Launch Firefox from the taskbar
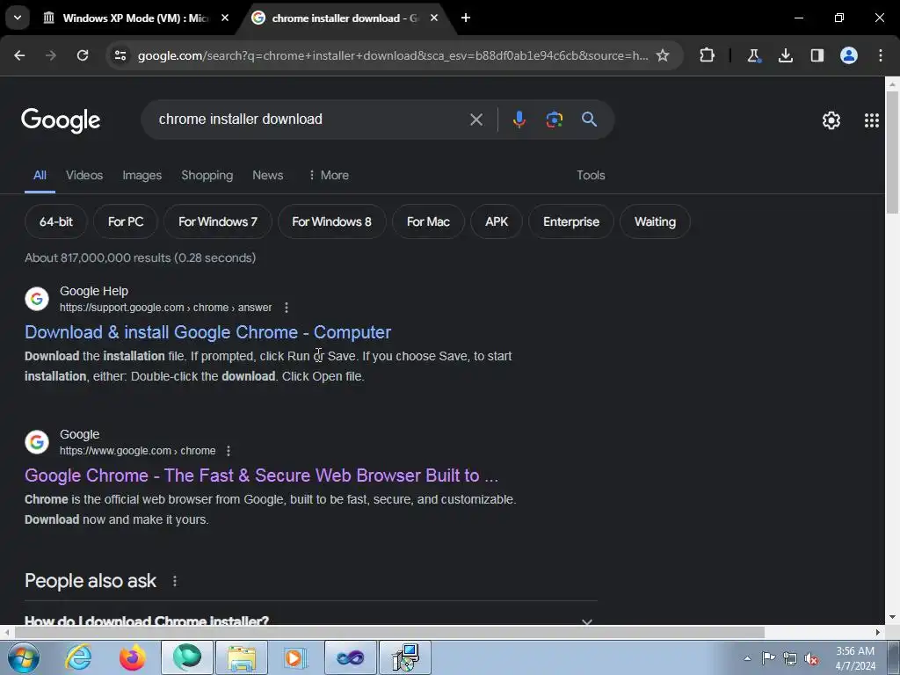The image size is (900, 675). (132, 657)
